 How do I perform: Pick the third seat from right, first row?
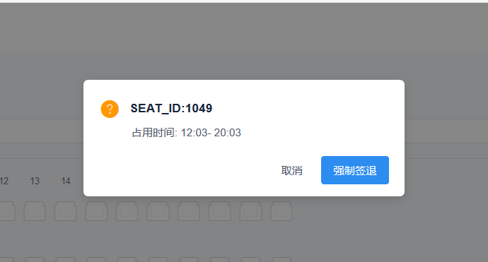coord(220,211)
